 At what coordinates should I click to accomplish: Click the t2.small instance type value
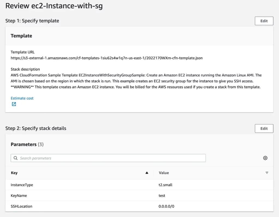click(165, 185)
